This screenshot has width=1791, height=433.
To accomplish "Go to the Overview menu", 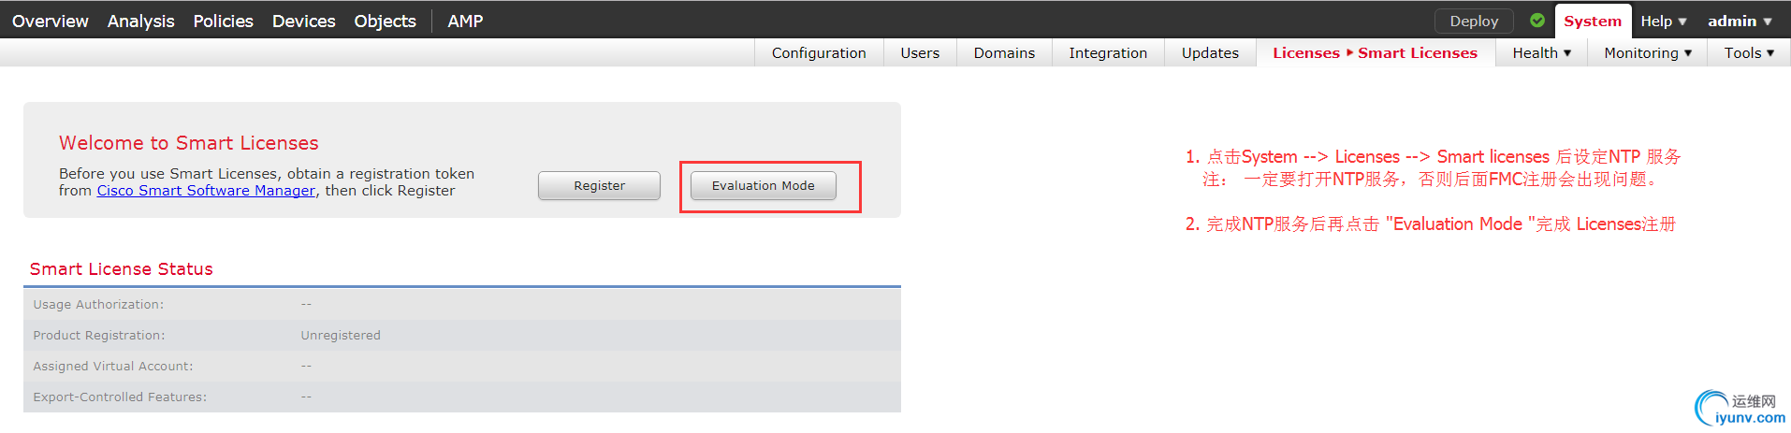I will pos(51,21).
